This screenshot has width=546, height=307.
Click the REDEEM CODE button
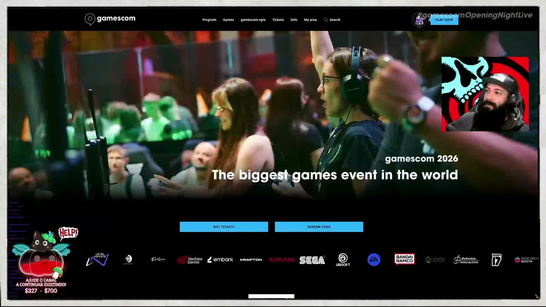point(319,227)
